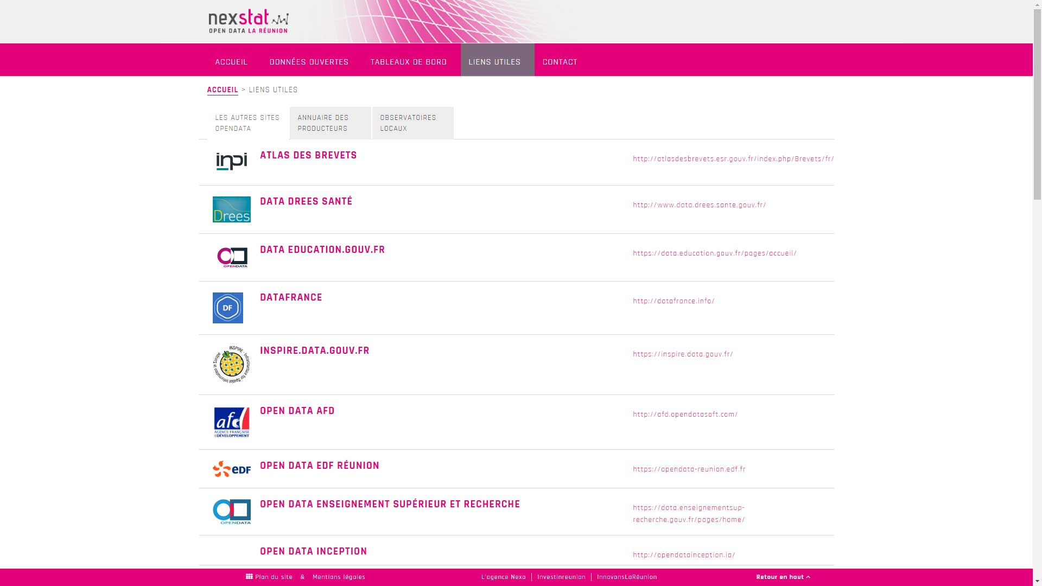The image size is (1042, 586).
Task: Click the Opendata logo for Data Education
Action: coord(232,257)
